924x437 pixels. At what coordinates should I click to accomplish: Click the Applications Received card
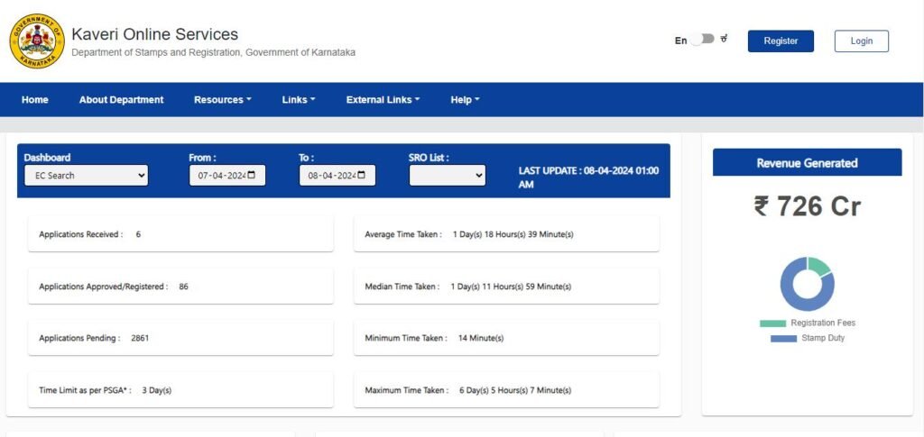click(x=180, y=234)
